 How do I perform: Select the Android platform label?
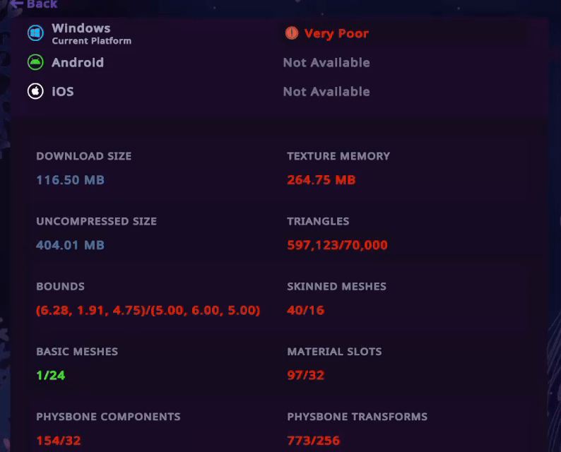coord(78,62)
